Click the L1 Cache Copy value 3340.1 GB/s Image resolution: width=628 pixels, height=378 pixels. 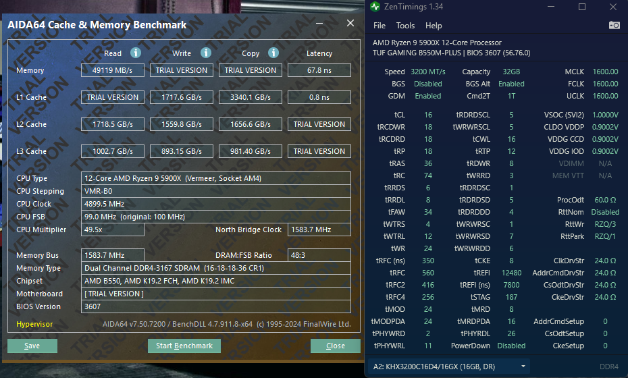tap(251, 97)
